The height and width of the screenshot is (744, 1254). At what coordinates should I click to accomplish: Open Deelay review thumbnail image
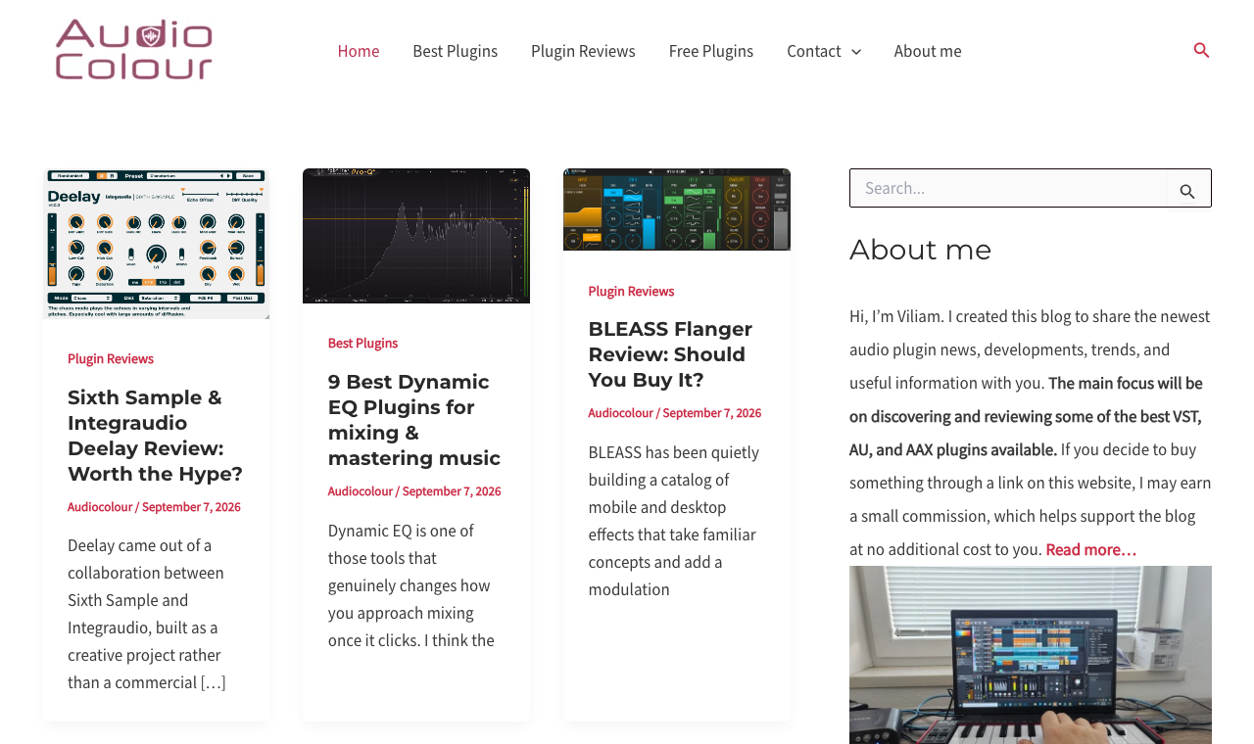[157, 244]
